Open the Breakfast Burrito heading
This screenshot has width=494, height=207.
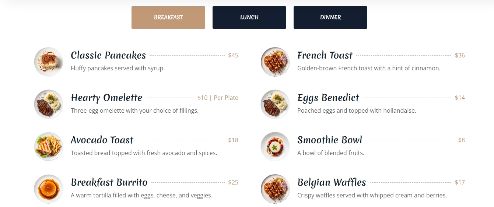click(109, 182)
